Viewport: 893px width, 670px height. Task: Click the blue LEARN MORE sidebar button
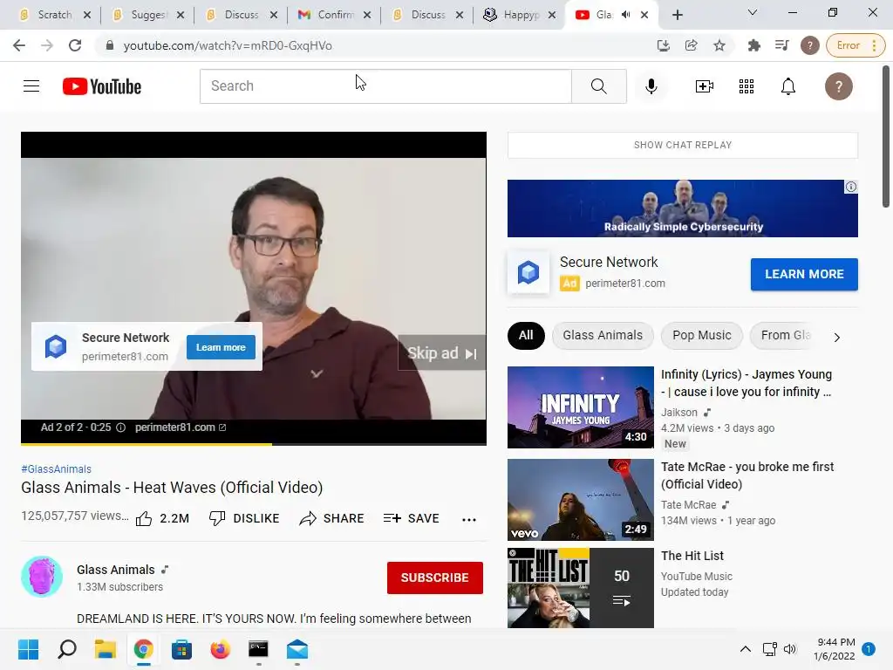pyautogui.click(x=804, y=274)
